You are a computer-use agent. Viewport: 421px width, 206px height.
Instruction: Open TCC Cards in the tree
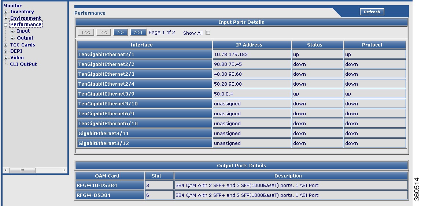pyautogui.click(x=23, y=45)
